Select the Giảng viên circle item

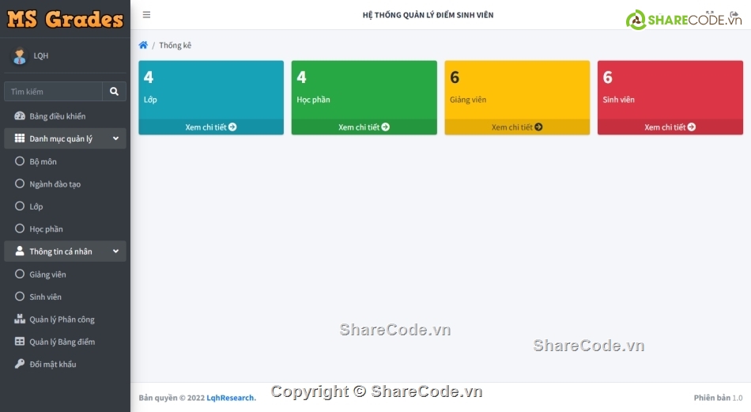tap(21, 274)
